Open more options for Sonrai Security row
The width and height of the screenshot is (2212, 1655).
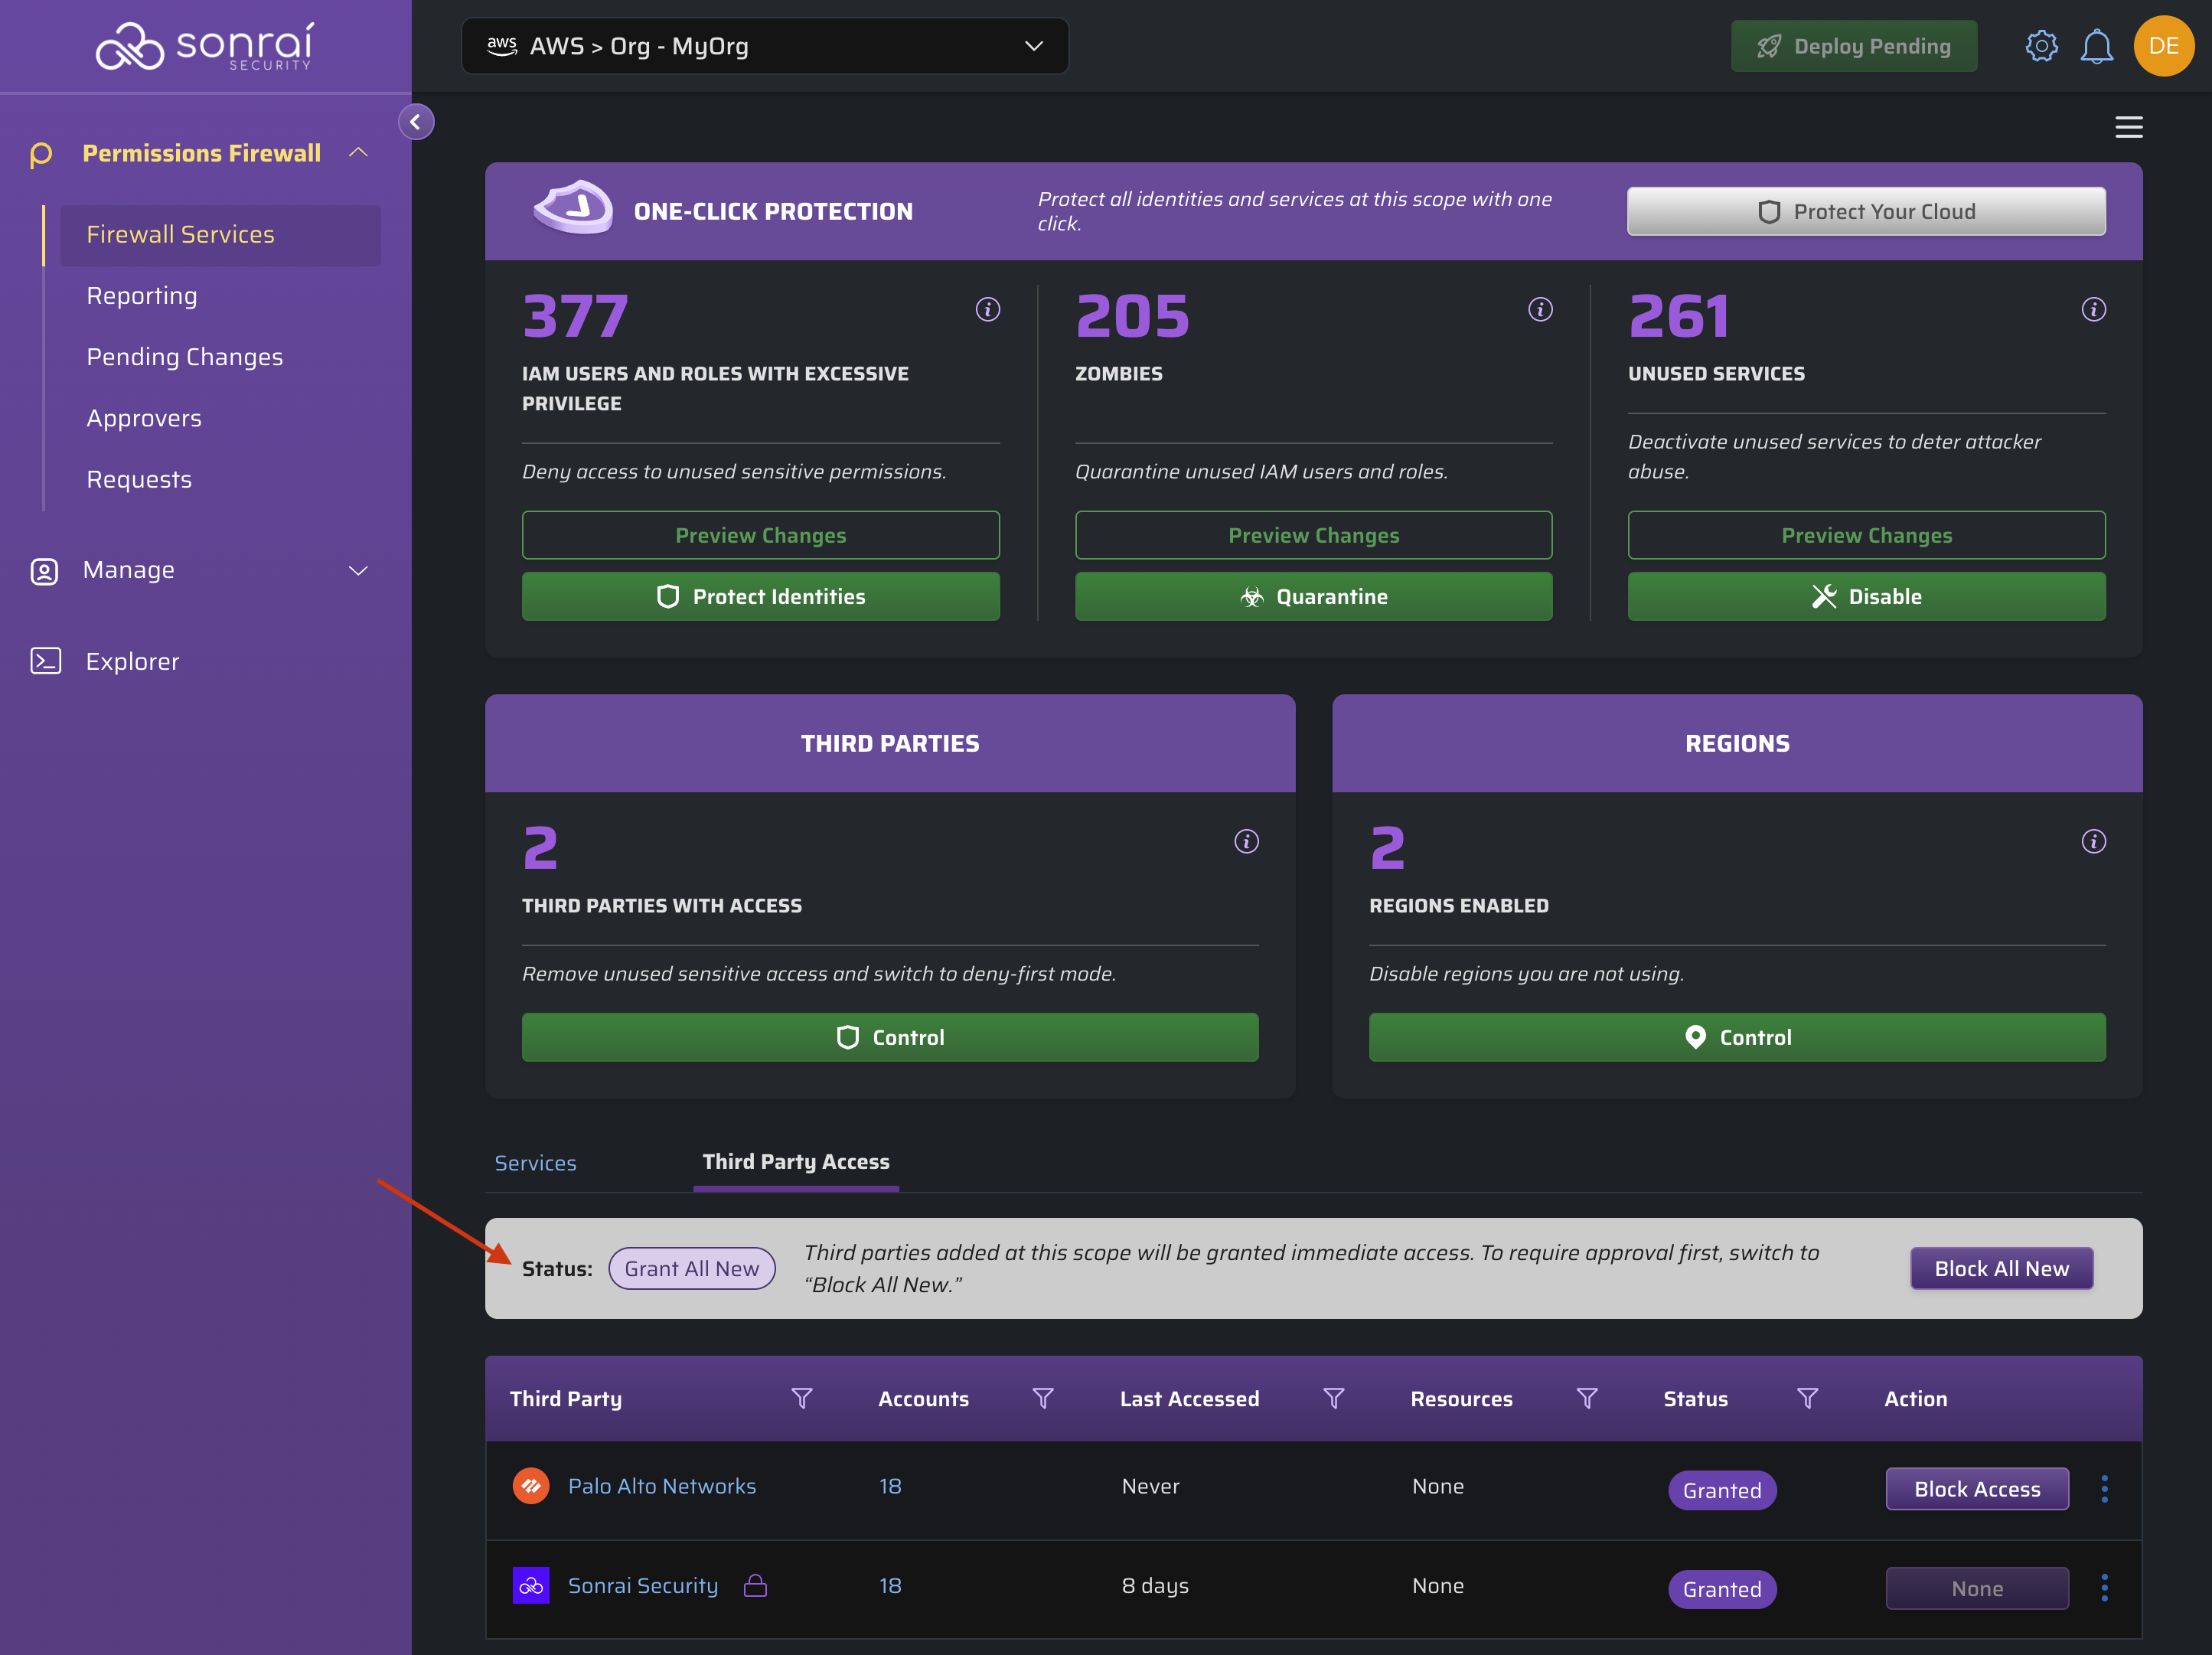pos(2104,1588)
